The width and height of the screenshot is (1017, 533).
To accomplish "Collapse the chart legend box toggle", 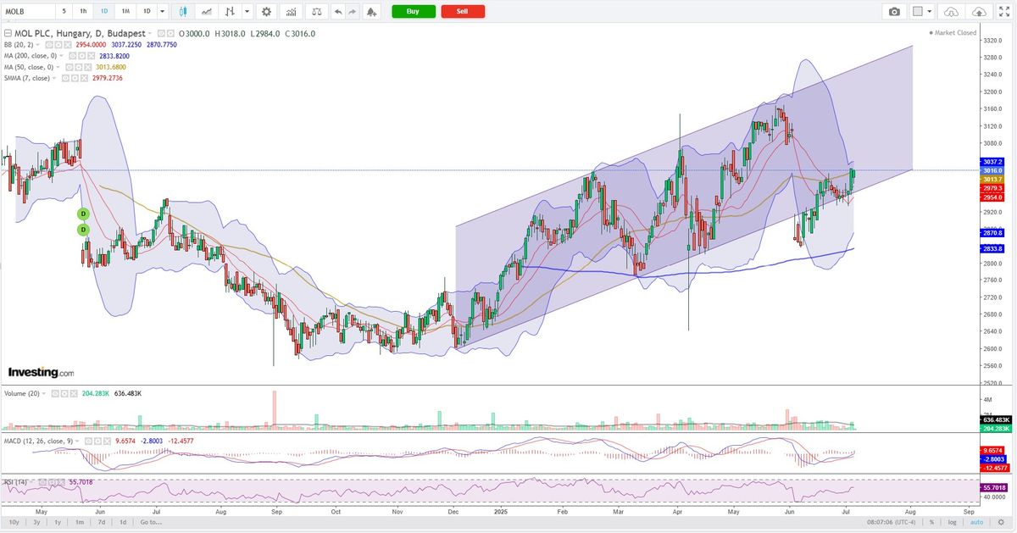I will pos(8,33).
